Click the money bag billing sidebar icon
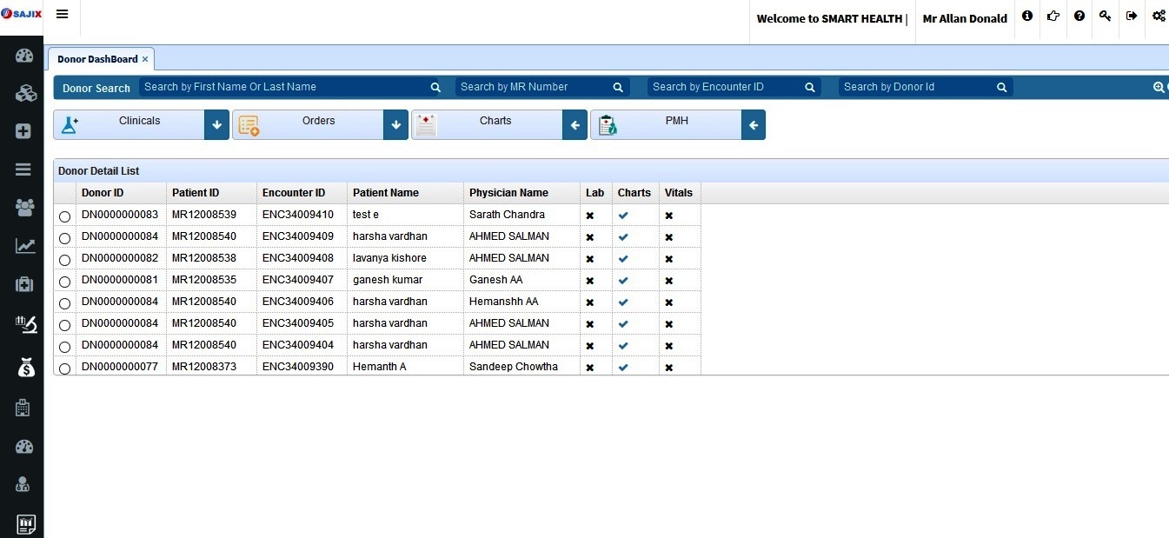This screenshot has height=538, width=1169. (24, 368)
